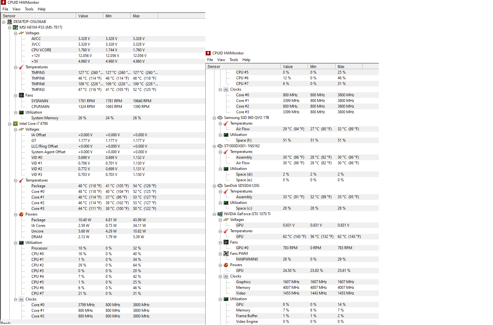The width and height of the screenshot is (493, 325).
Task: Open the Tools menu in left window
Action: point(29,9)
